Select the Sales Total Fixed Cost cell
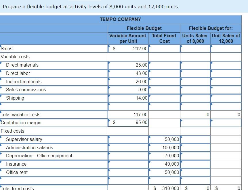This screenshot has width=248, height=190. point(164,49)
